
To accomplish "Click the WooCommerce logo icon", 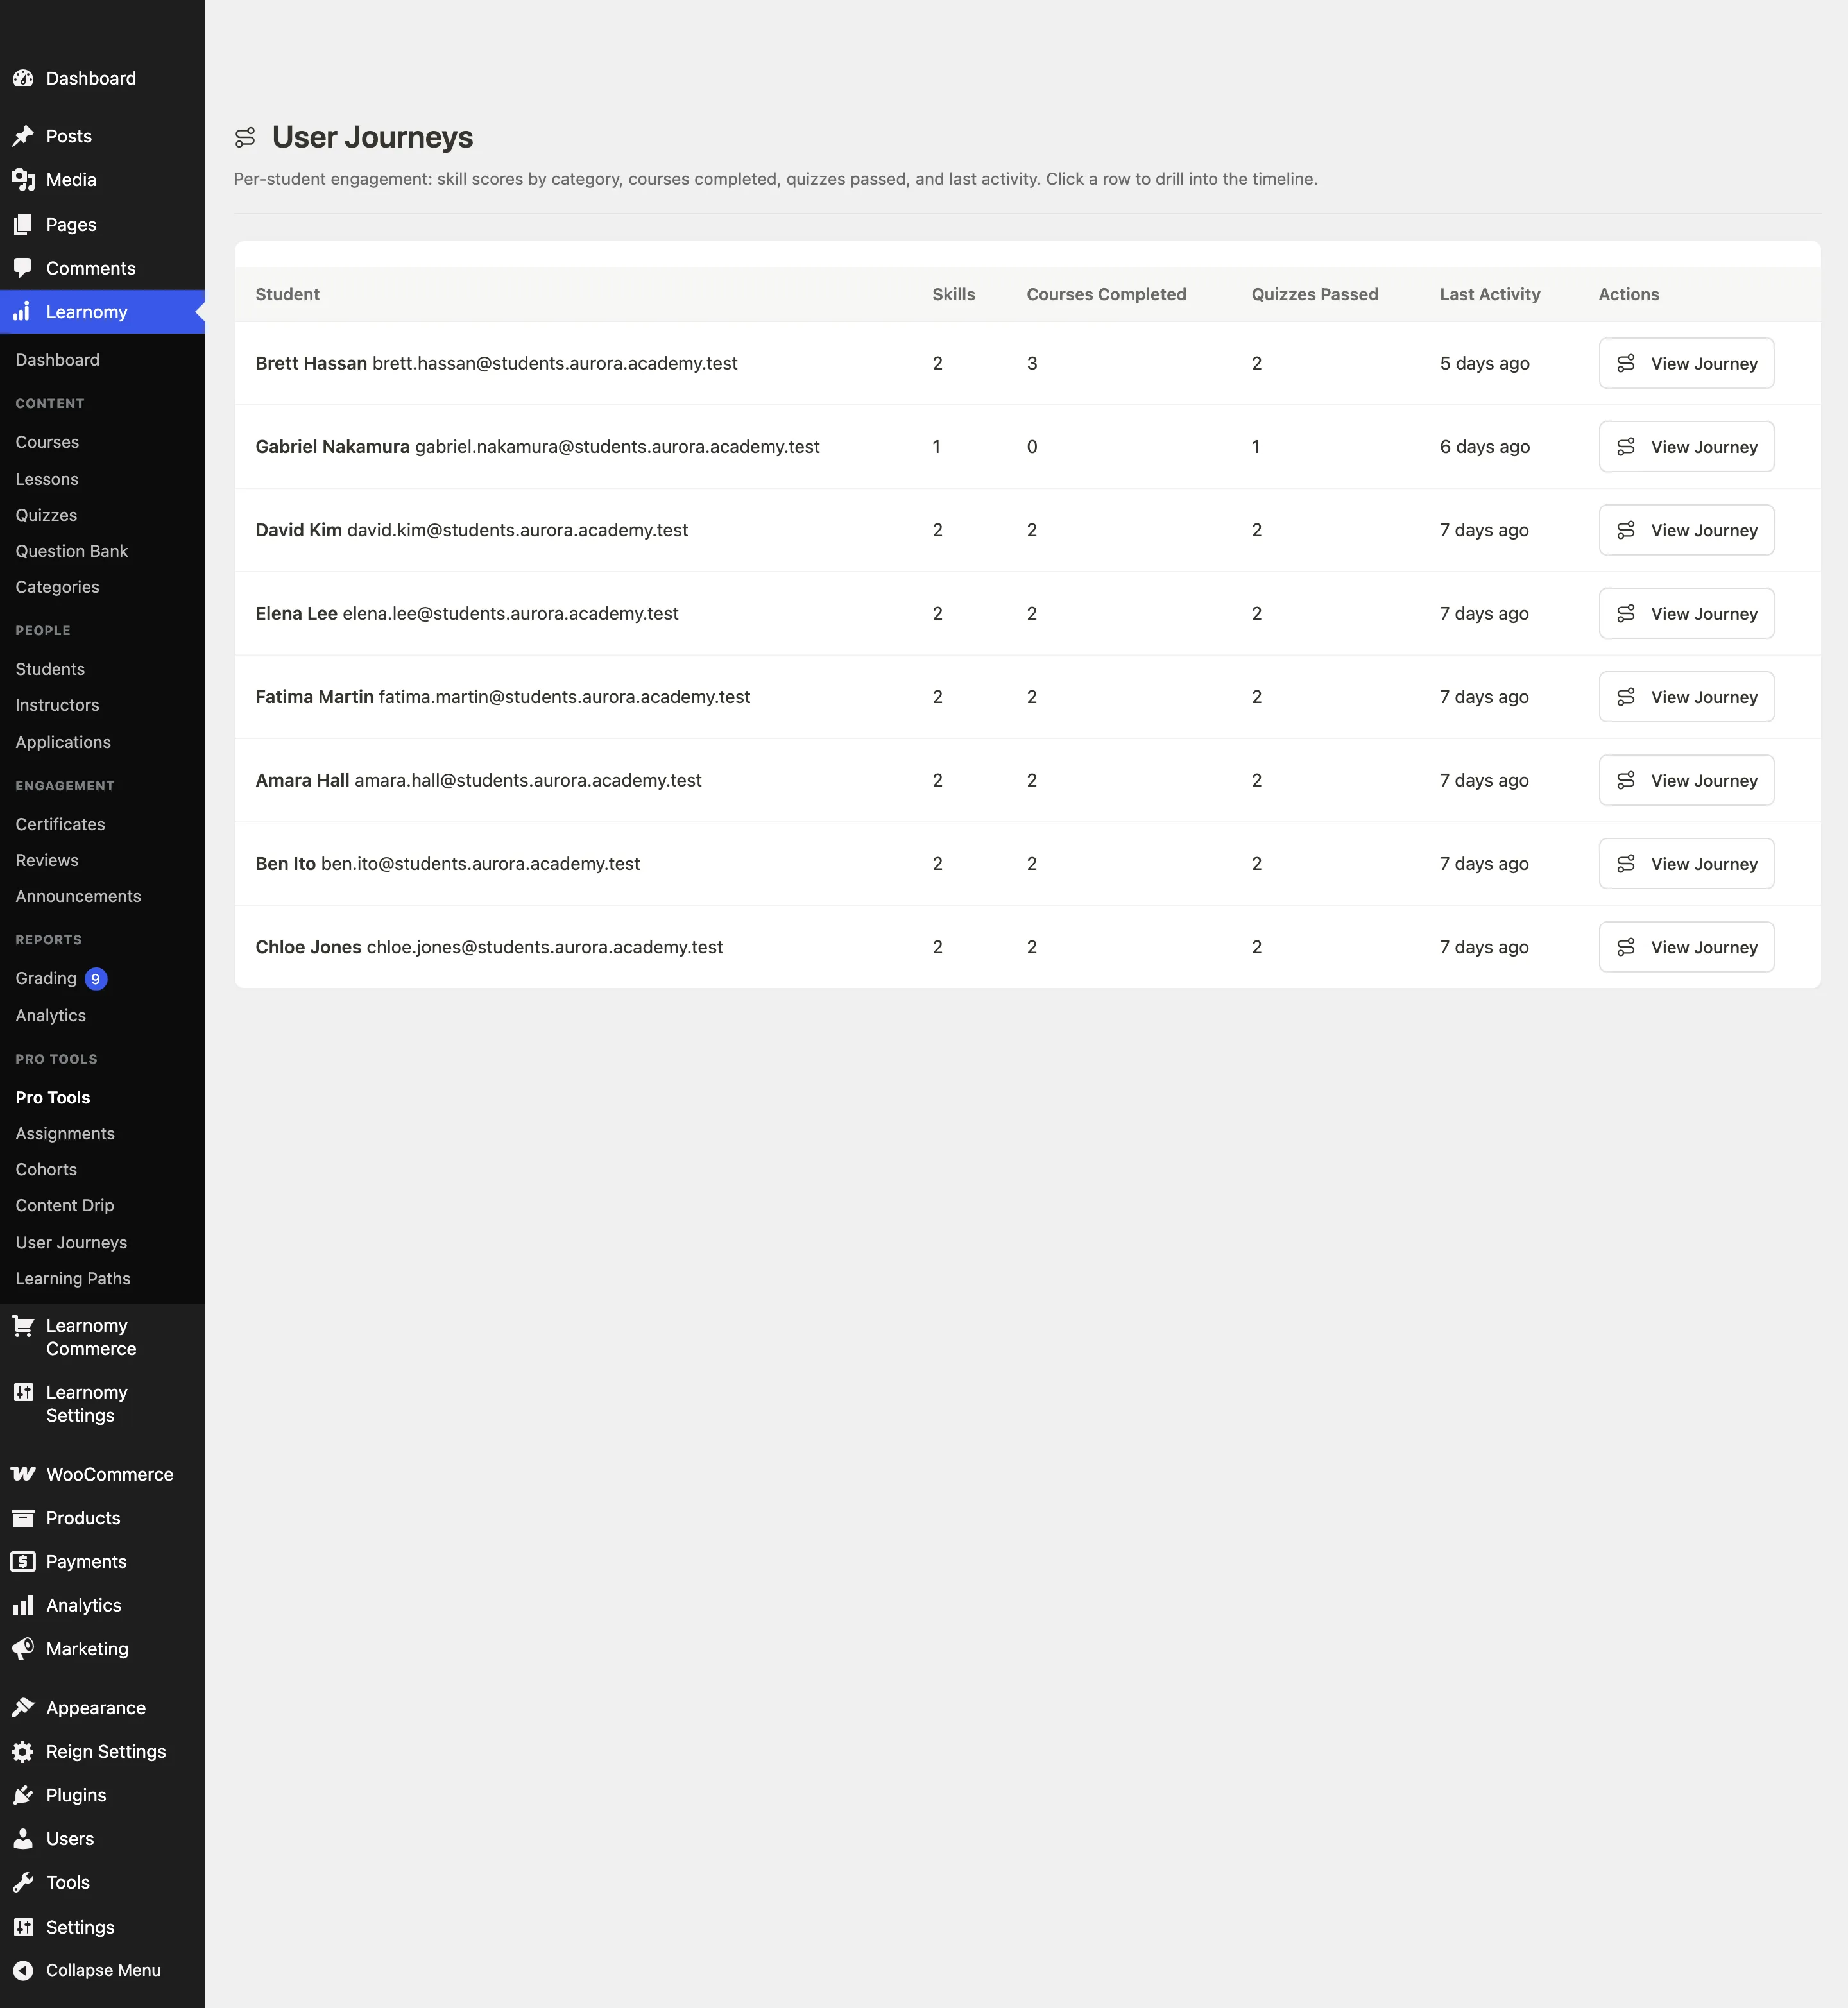I will 23,1474.
